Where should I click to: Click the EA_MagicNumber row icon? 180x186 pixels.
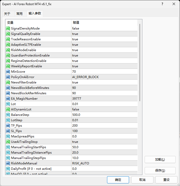8,99
